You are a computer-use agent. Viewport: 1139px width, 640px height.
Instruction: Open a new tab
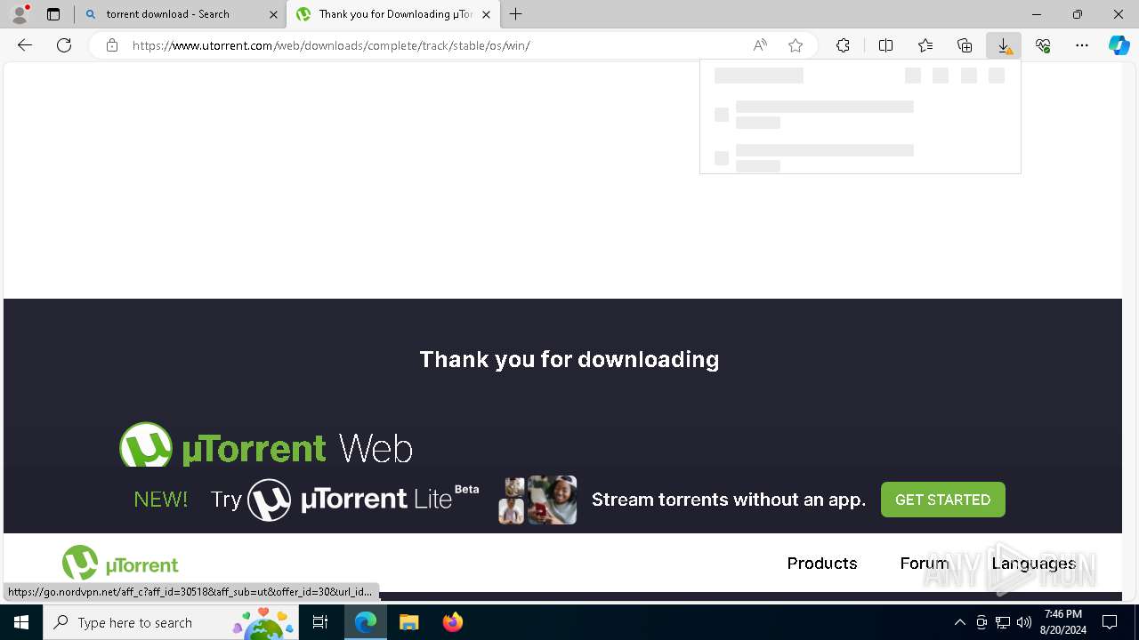pos(516,14)
